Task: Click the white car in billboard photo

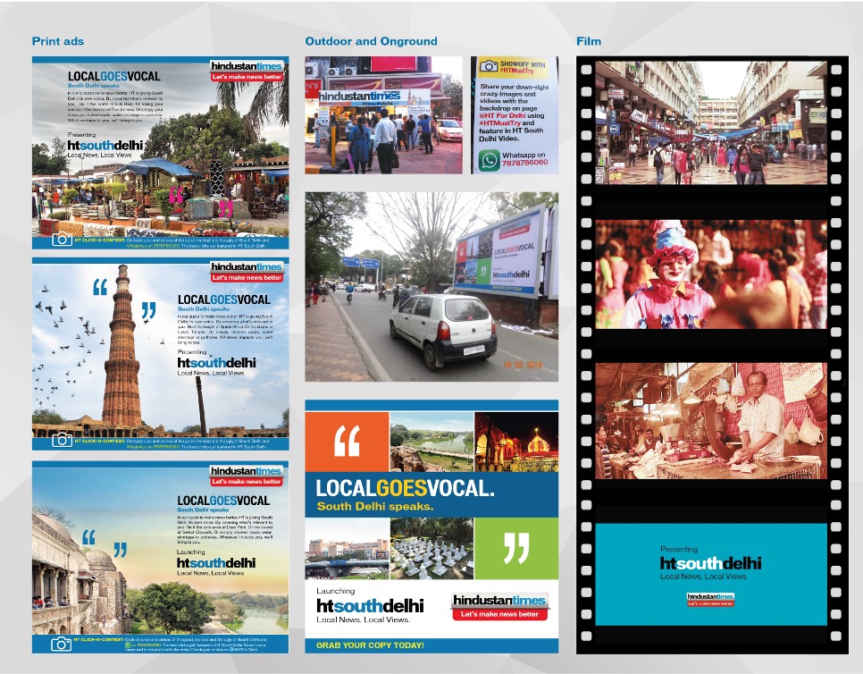Action: click(x=443, y=330)
